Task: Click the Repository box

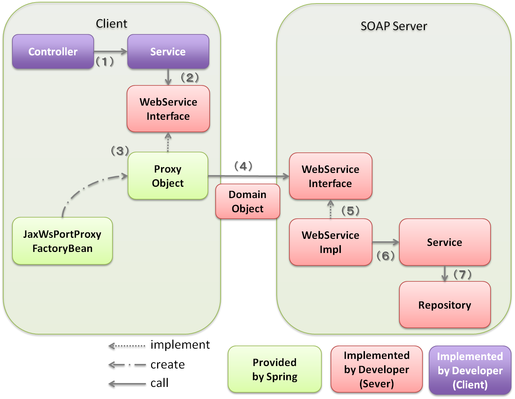Action: (x=445, y=305)
